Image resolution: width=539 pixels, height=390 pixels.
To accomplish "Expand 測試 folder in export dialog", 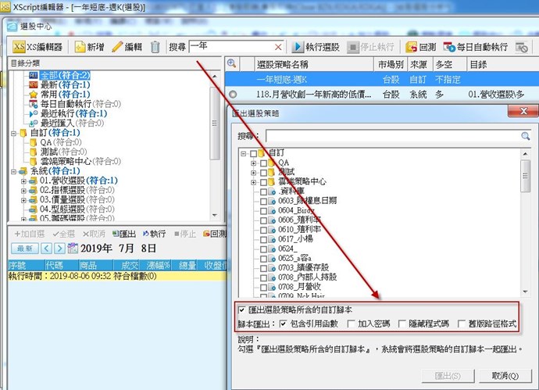I will pos(254,173).
